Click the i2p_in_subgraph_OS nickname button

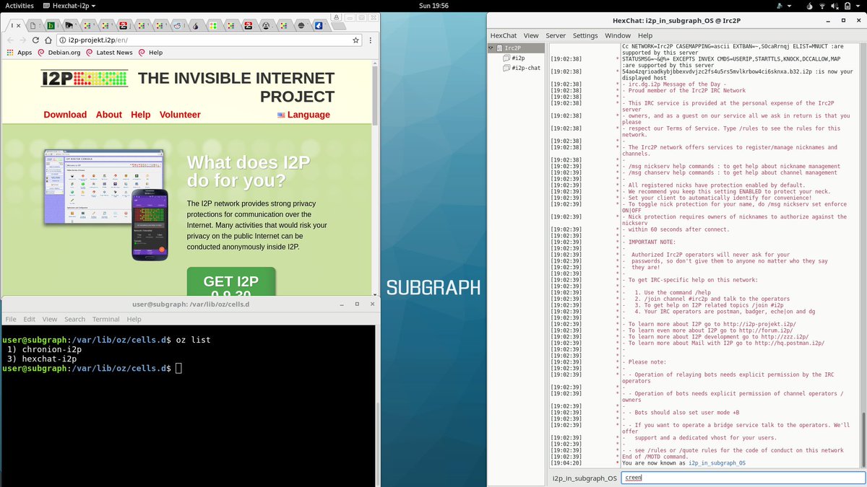pos(585,478)
